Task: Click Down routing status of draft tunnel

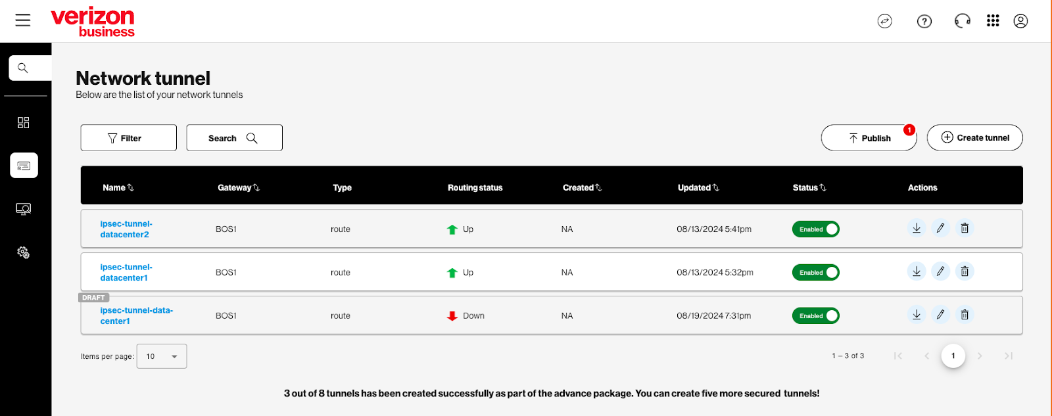Action: pyautogui.click(x=466, y=316)
